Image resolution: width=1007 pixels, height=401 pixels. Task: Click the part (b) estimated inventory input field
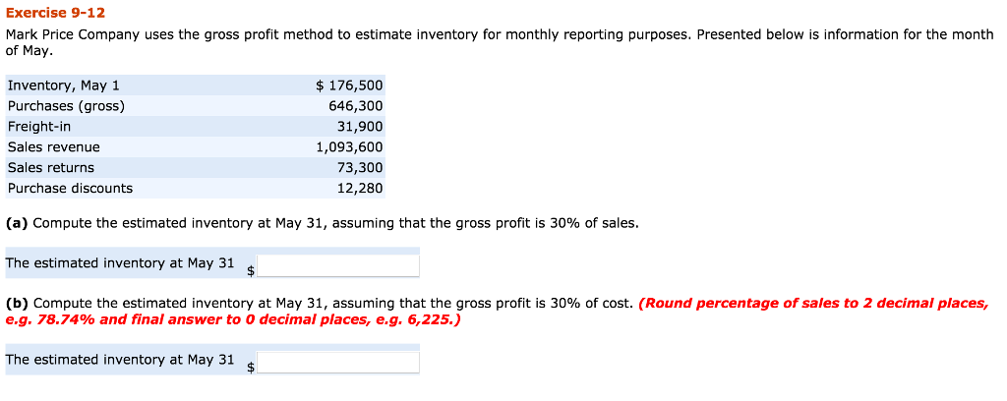tap(337, 362)
